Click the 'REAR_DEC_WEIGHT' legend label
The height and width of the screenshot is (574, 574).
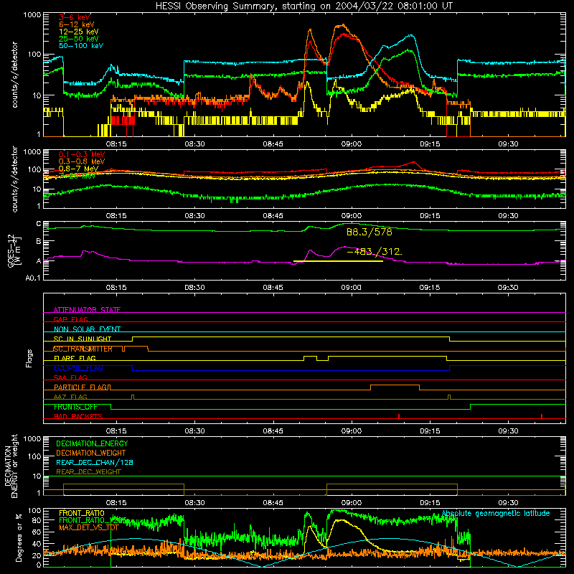point(88,472)
